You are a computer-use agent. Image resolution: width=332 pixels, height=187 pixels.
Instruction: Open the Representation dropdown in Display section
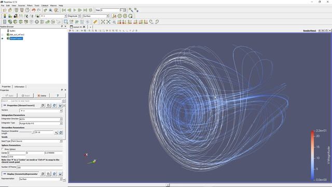pos(41,179)
